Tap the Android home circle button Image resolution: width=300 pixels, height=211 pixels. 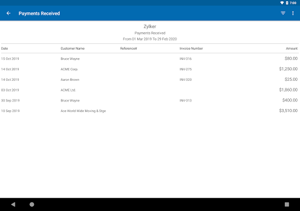[32, 205]
